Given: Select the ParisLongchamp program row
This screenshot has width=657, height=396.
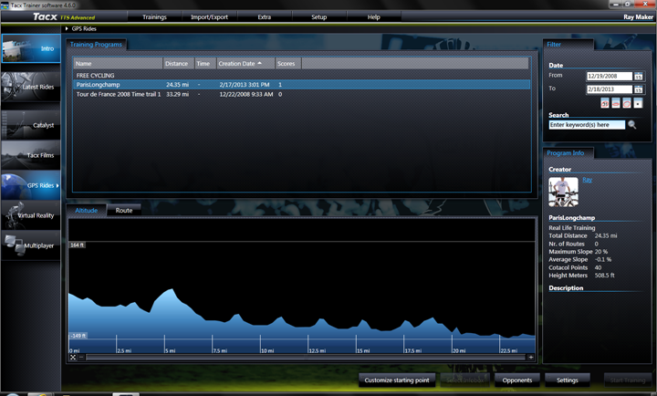Looking at the screenshot, I should (302, 85).
